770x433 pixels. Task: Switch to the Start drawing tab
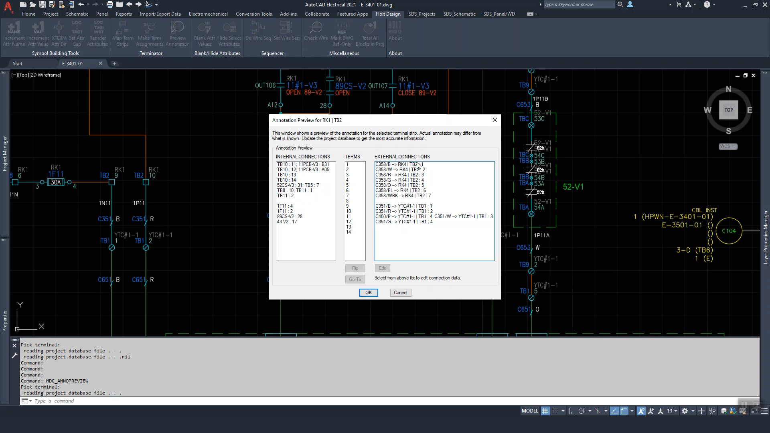click(x=18, y=63)
